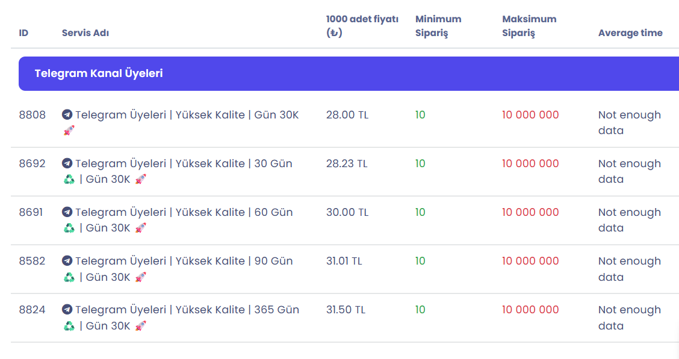Select service ID 8582

(33, 261)
